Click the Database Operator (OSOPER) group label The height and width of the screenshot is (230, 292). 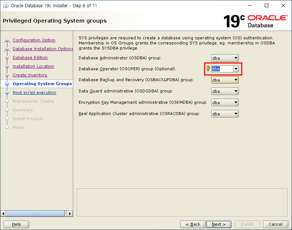(127, 69)
